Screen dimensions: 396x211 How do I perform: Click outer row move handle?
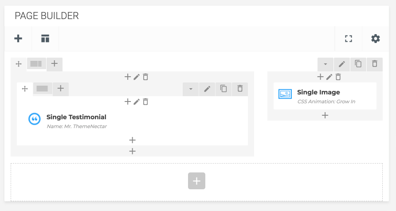click(19, 64)
